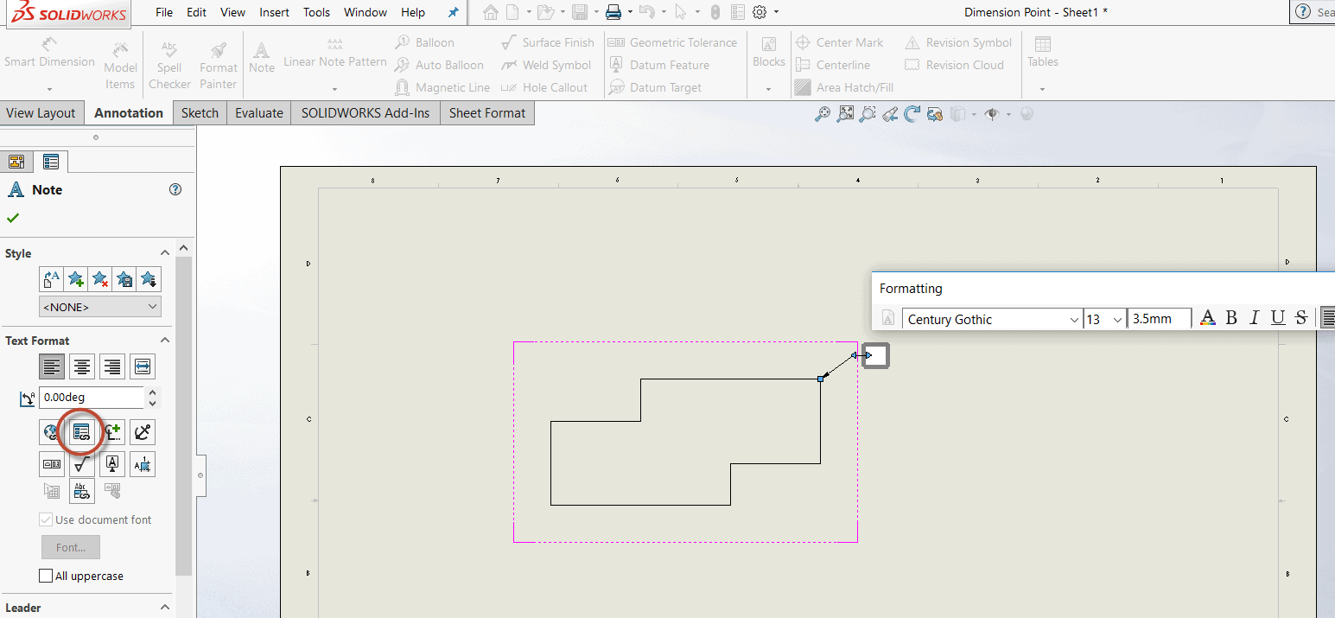Screen dimensions: 1335x618
Task: Toggle Italic in the Formatting toolbar
Action: (1255, 318)
